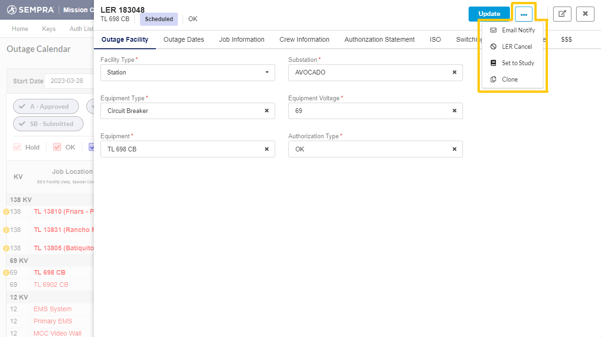Viewport: 601px width, 337px height.
Task: Uncheck the OK filter checkbox
Action: pyautogui.click(x=57, y=147)
